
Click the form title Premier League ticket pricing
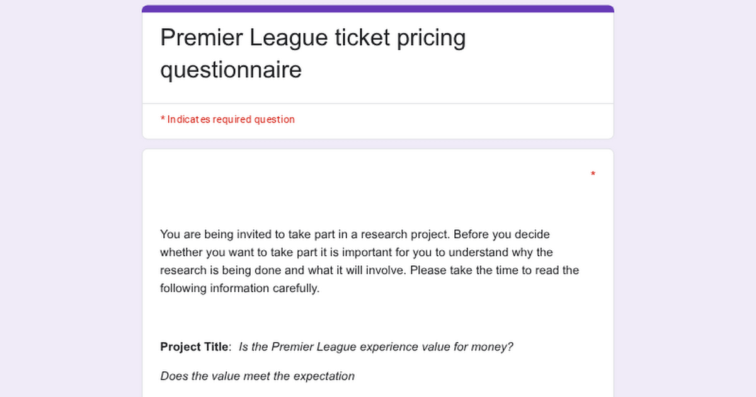(x=312, y=38)
